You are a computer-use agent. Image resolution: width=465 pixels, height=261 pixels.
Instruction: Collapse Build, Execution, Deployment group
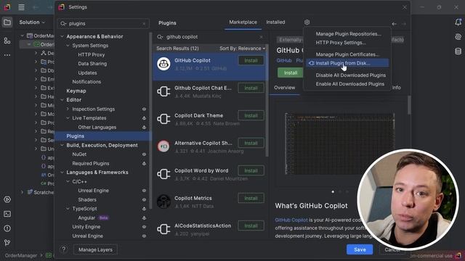pos(62,145)
